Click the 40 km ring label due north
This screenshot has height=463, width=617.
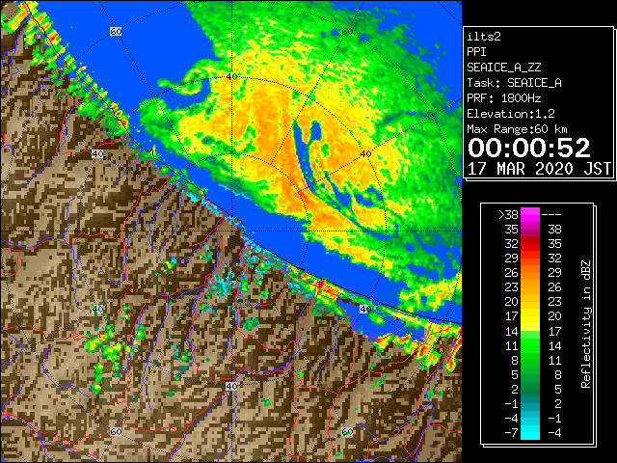click(231, 77)
